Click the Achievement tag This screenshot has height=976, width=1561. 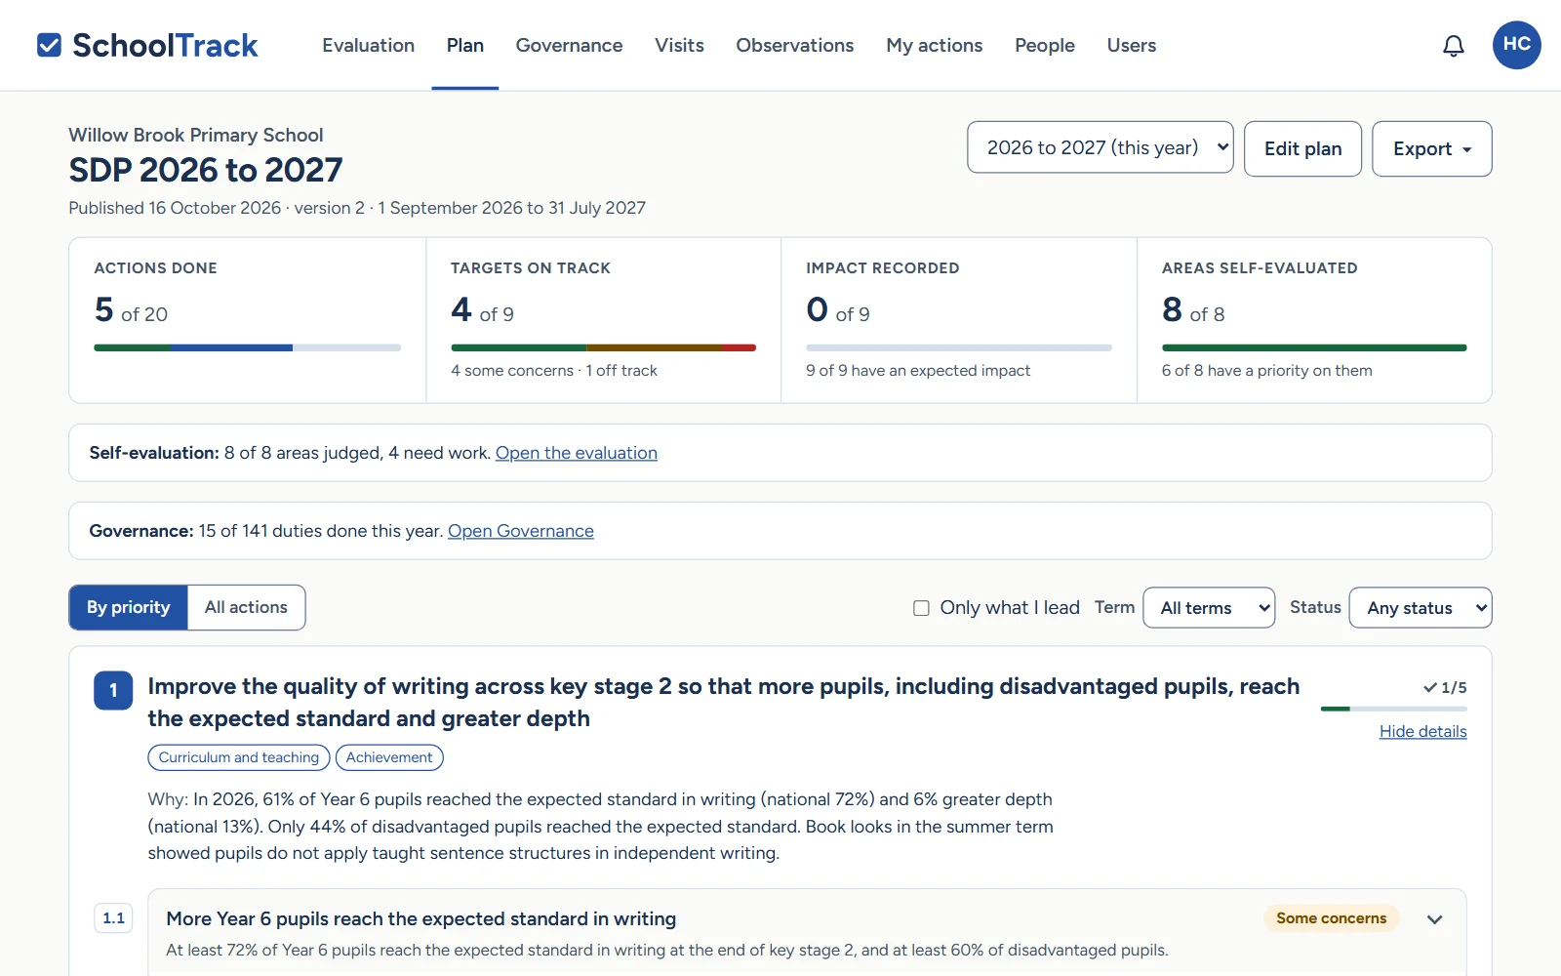pyautogui.click(x=389, y=757)
